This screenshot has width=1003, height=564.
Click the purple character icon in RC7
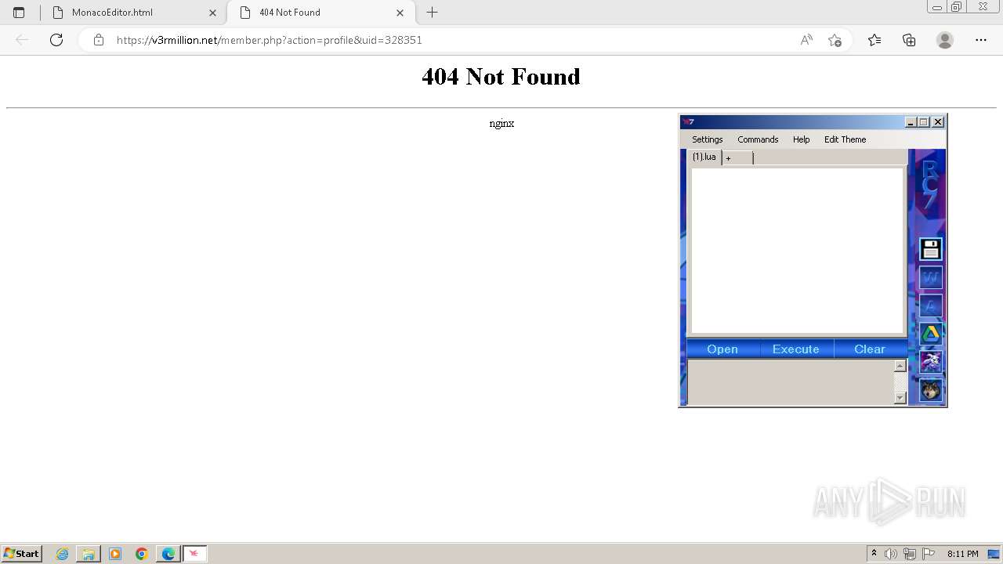tap(930, 362)
